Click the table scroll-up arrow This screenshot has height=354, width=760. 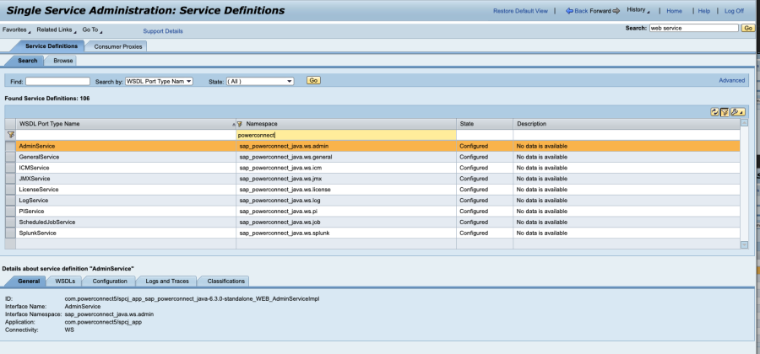744,123
